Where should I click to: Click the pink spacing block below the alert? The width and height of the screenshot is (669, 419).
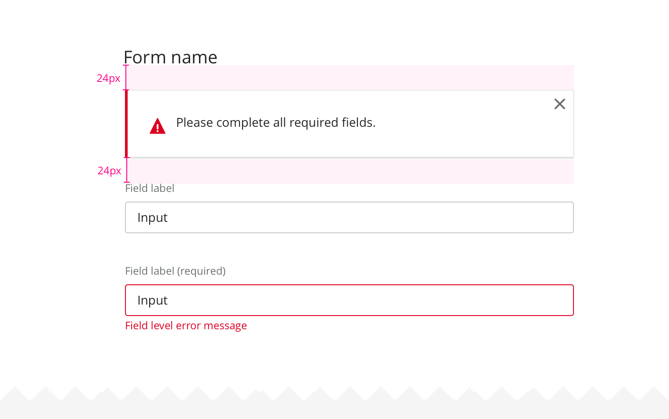tap(349, 171)
